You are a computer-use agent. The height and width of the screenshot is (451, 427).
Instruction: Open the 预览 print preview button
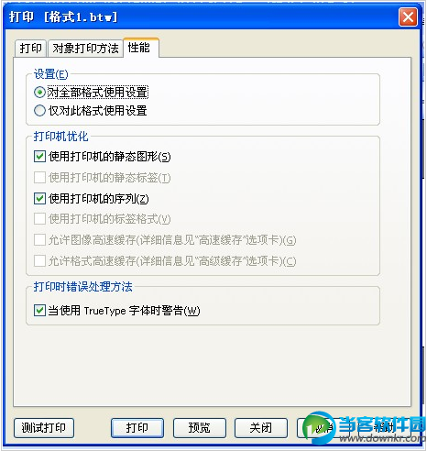200,428
